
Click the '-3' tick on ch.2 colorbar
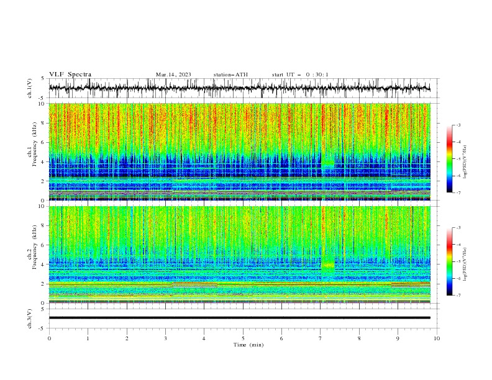[x=458, y=228]
